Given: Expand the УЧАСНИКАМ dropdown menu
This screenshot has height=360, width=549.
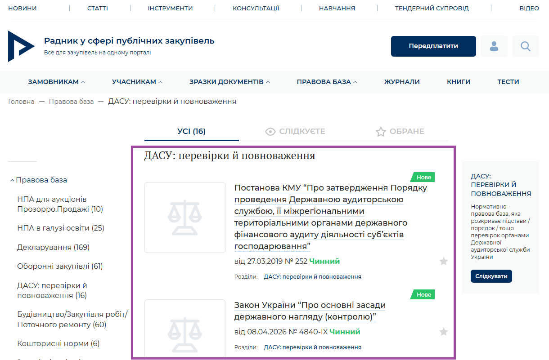Looking at the screenshot, I should (x=137, y=82).
